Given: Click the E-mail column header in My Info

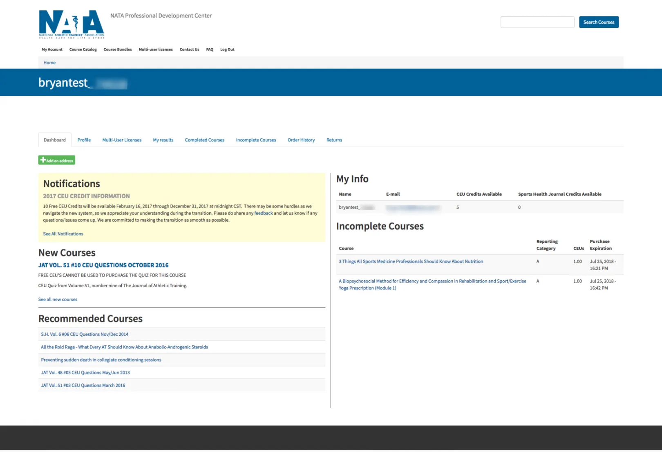Looking at the screenshot, I should coord(393,194).
